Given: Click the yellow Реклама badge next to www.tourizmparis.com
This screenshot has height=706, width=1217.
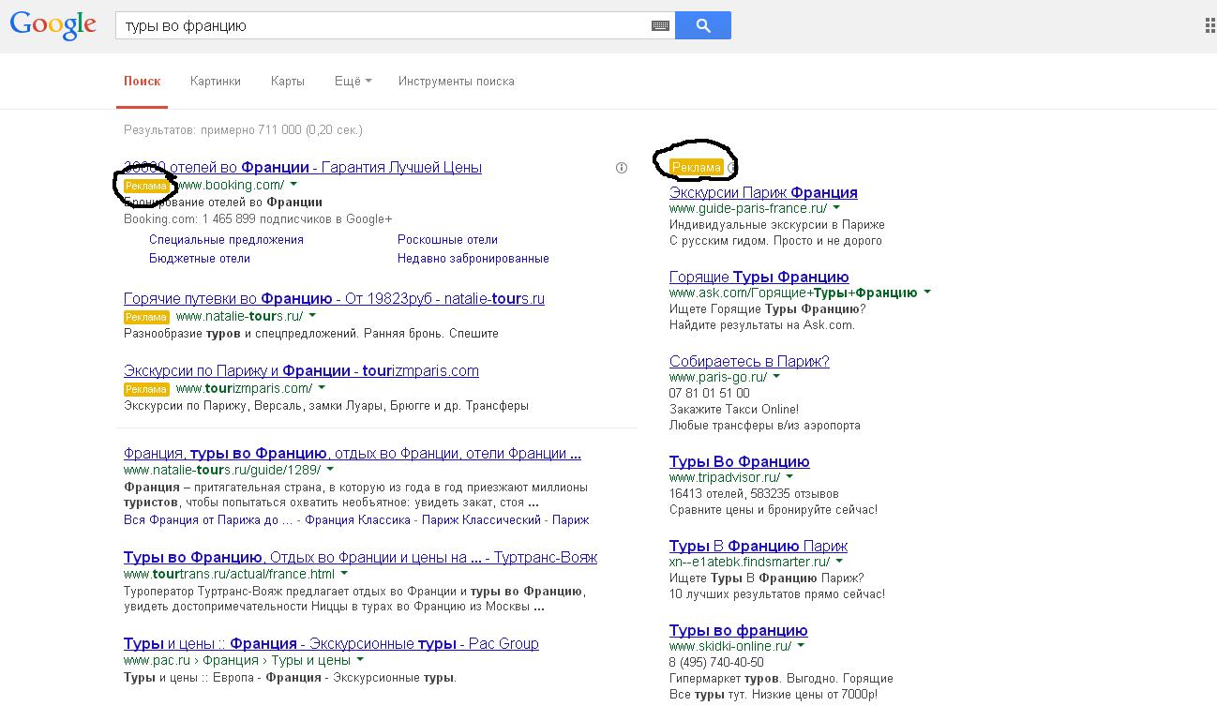Looking at the screenshot, I should coord(146,389).
